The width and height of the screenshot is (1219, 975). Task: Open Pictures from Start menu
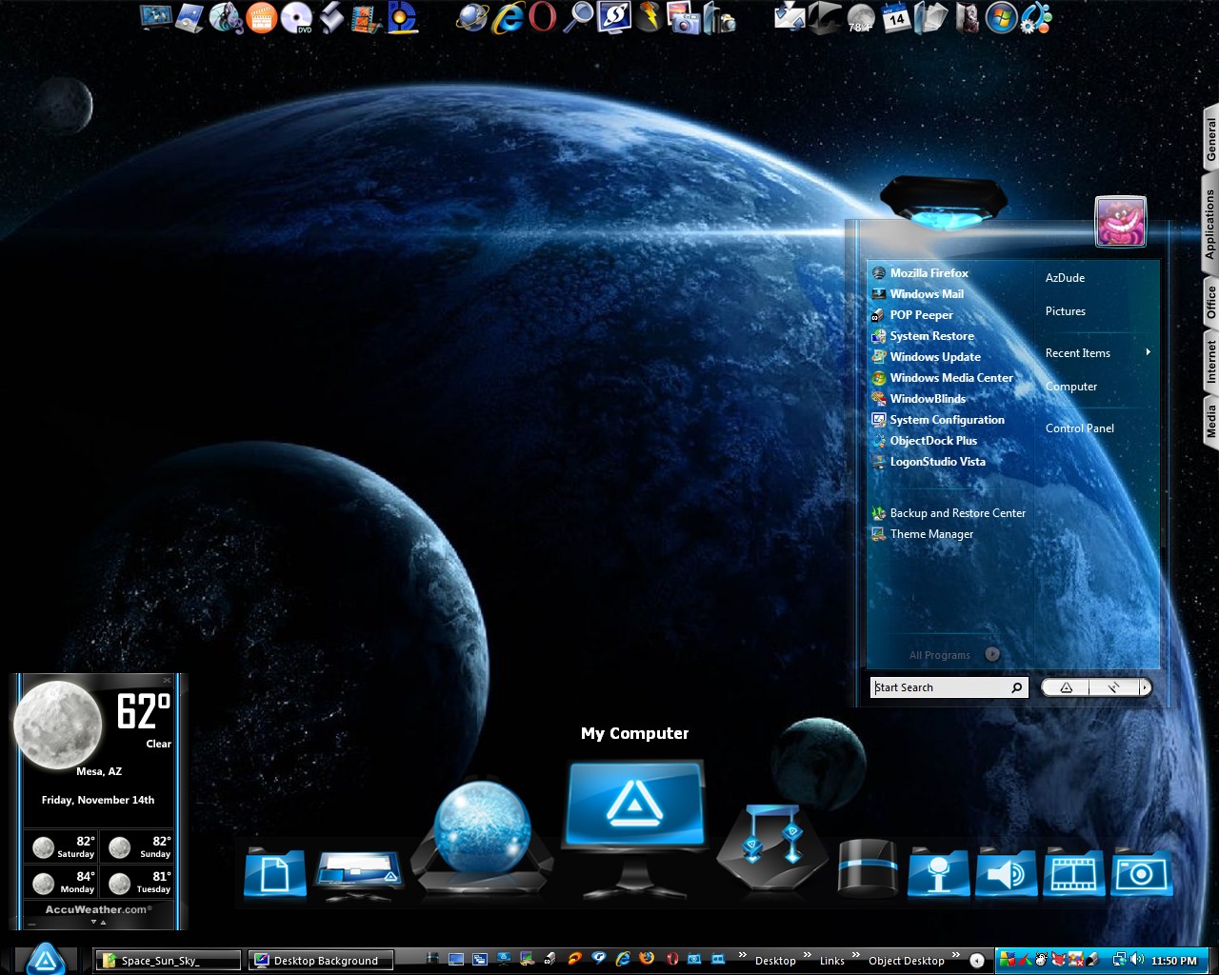point(1065,311)
